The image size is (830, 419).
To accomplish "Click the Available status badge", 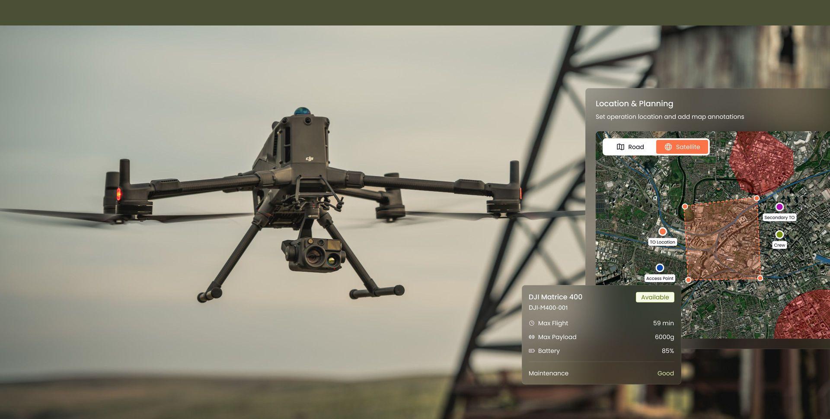I will (654, 297).
